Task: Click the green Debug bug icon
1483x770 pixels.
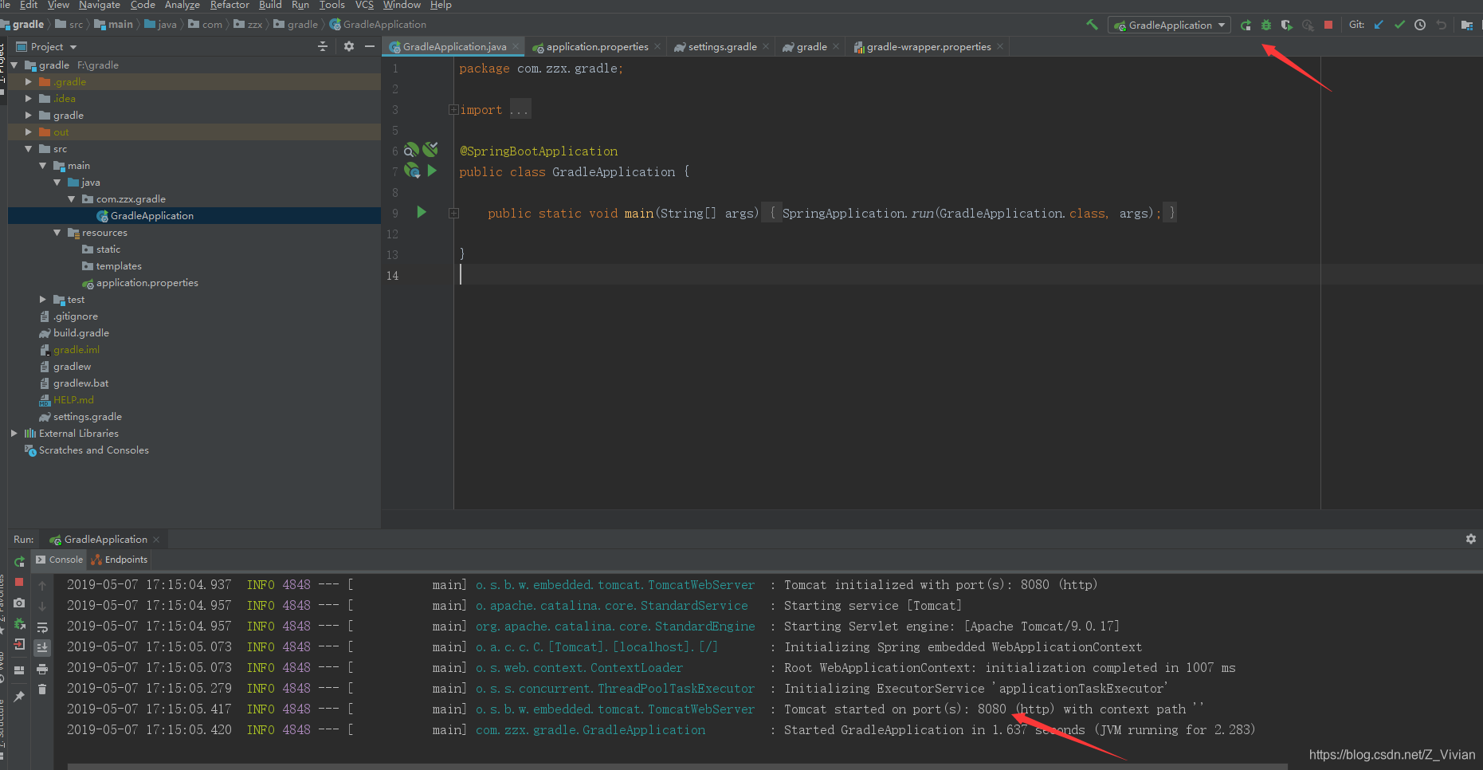Action: (x=1265, y=26)
